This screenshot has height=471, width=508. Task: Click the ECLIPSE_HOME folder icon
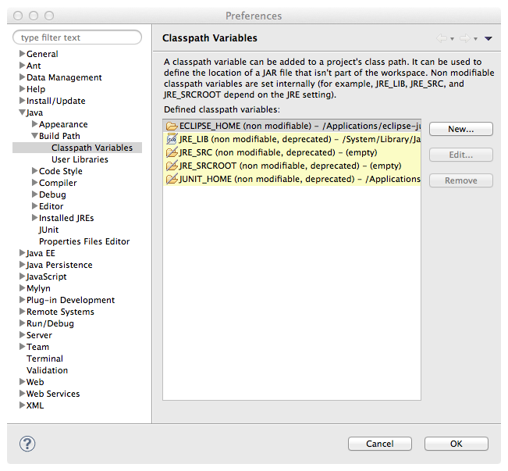(172, 126)
